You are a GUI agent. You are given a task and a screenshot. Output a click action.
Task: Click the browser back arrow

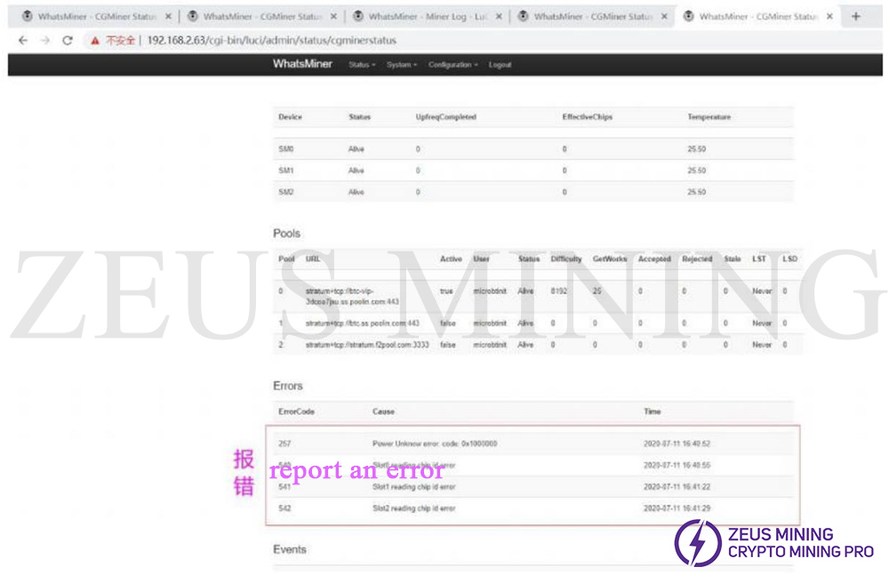pos(23,40)
